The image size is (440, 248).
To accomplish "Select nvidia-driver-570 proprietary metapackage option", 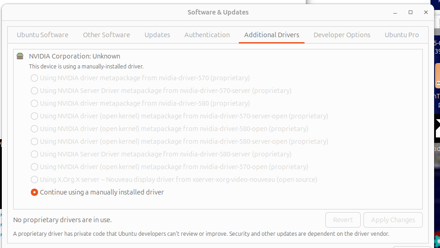I will 34,78.
